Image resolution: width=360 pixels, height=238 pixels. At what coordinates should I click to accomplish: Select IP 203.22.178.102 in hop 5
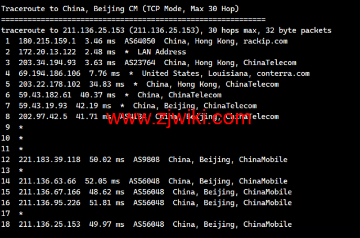point(49,84)
